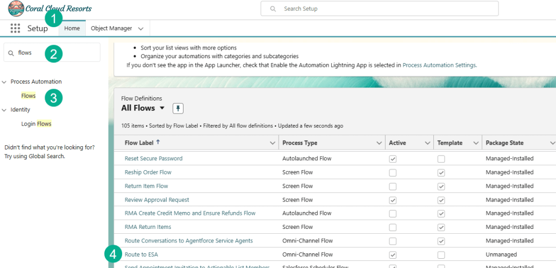Pin the All Flows list view
Image resolution: width=556 pixels, height=268 pixels.
[178, 108]
